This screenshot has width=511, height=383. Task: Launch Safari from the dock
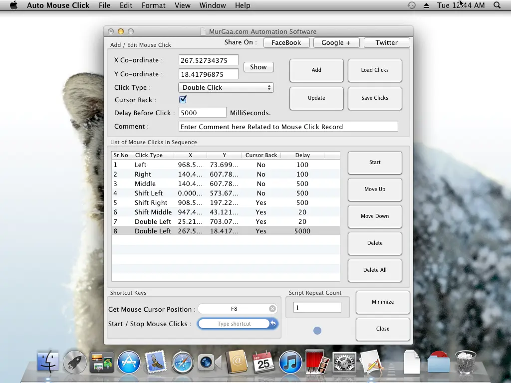pyautogui.click(x=183, y=362)
